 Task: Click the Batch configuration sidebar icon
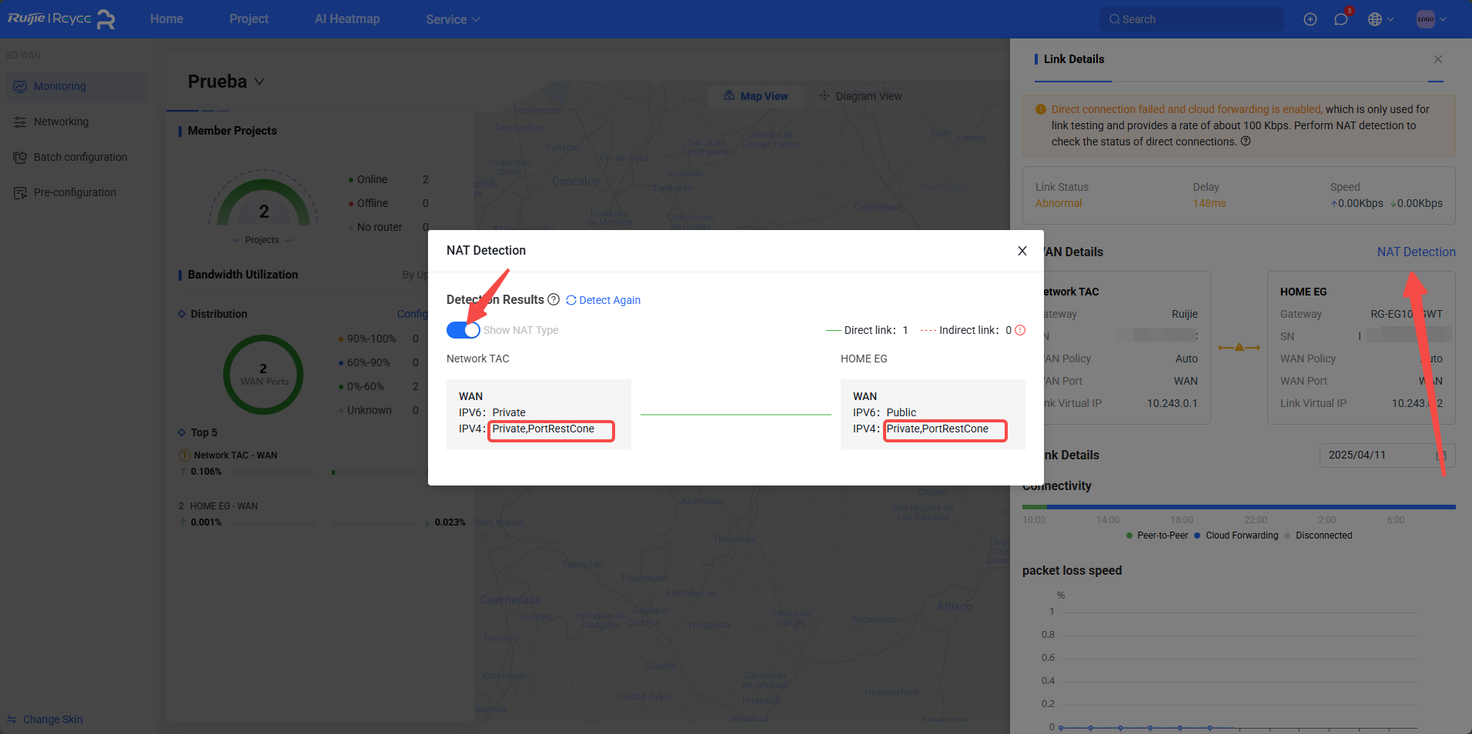20,158
